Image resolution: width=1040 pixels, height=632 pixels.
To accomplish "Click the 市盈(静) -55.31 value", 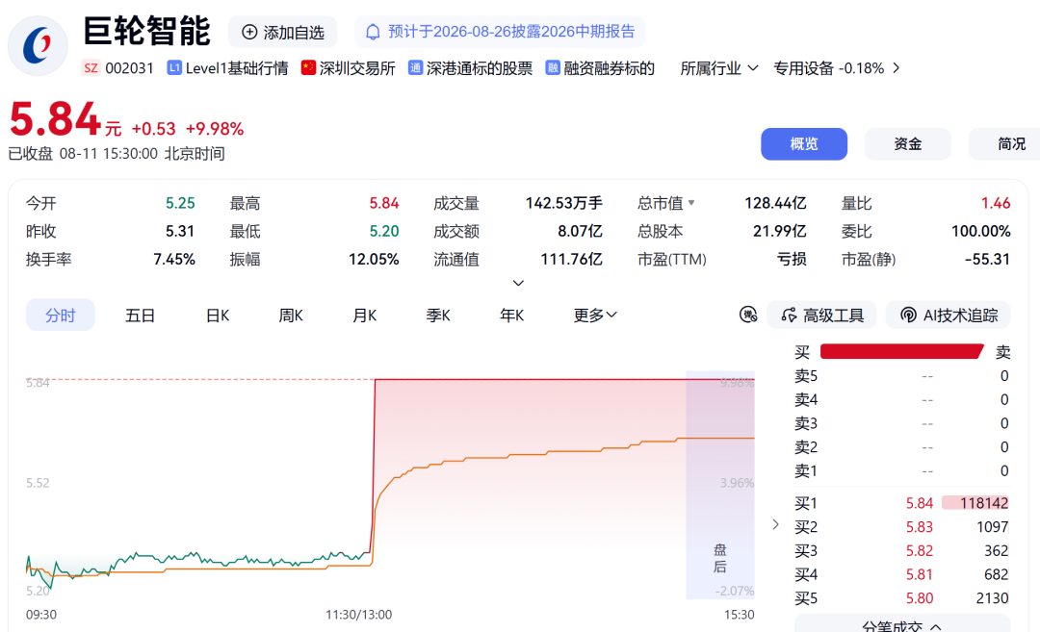I will pos(987,259).
